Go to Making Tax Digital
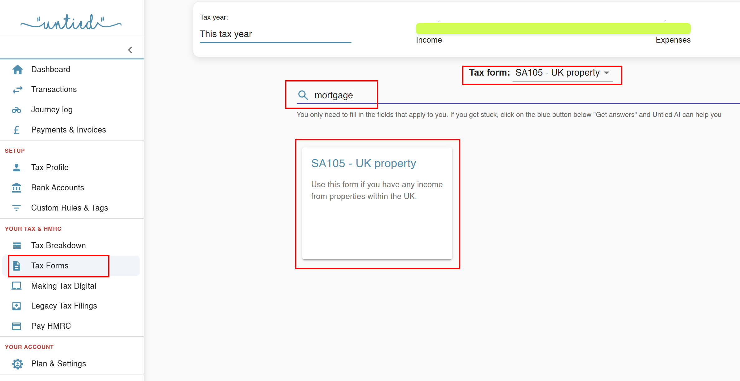This screenshot has width=740, height=381. coord(64,286)
